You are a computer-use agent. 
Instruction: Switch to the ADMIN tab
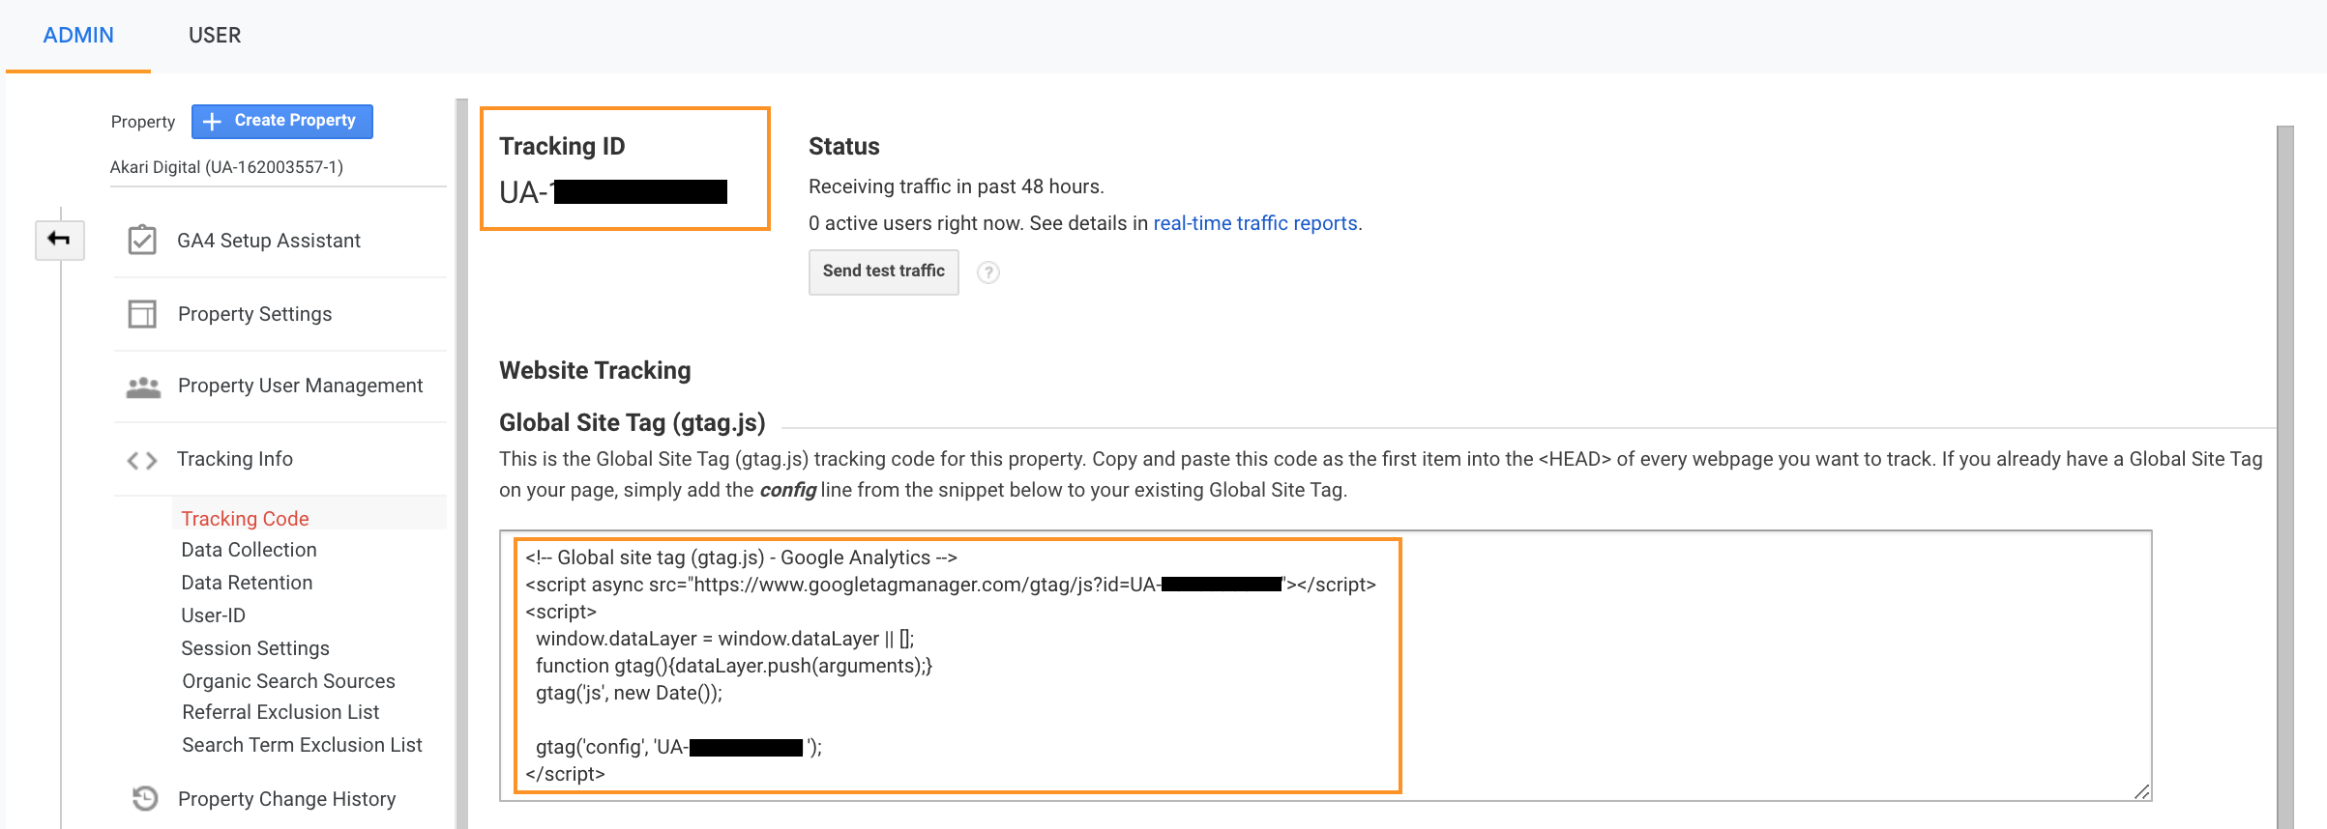click(x=78, y=36)
